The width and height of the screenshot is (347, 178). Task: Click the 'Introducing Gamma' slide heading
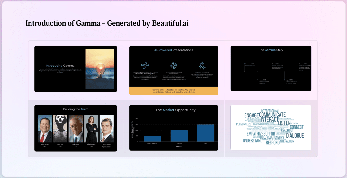point(60,66)
